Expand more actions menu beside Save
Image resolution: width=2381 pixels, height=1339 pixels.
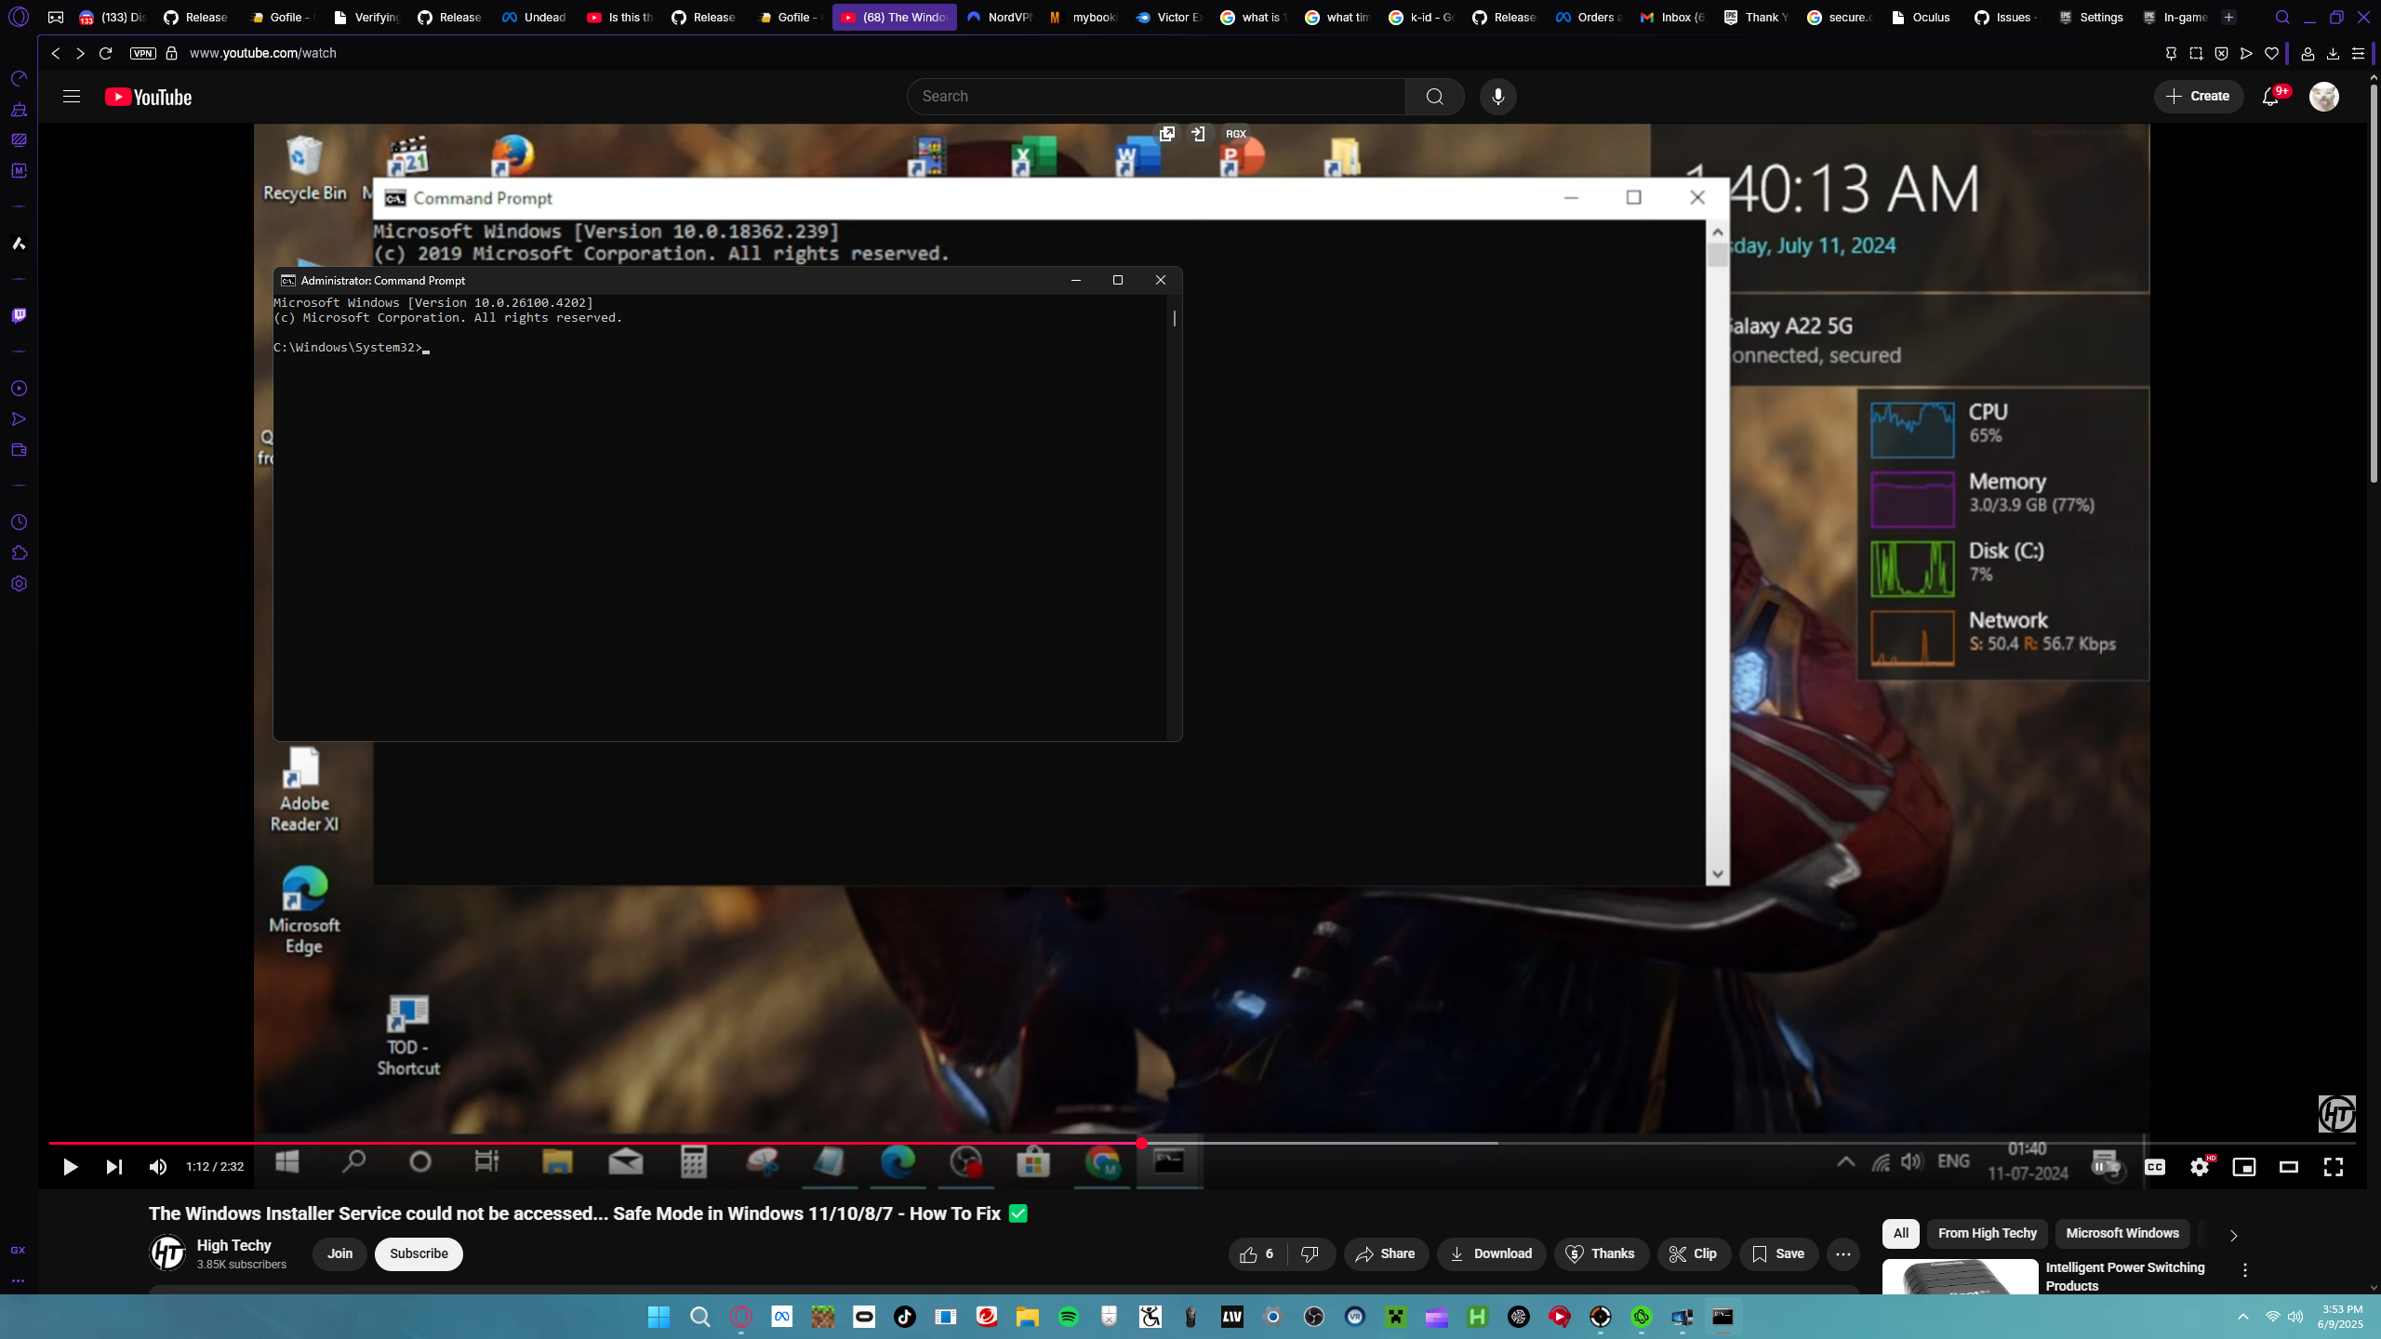point(1842,1253)
